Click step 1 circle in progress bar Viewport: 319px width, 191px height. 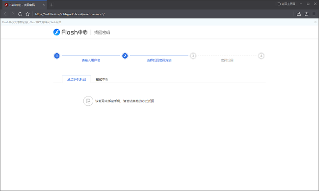tap(57, 56)
